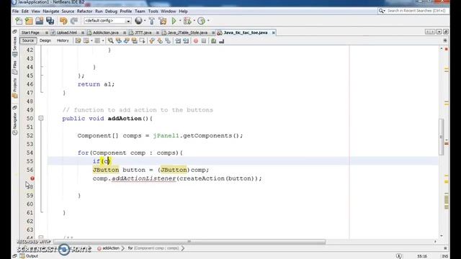Click Stop Macro Recording square icon
The height and width of the screenshot is (259, 461).
(x=204, y=41)
